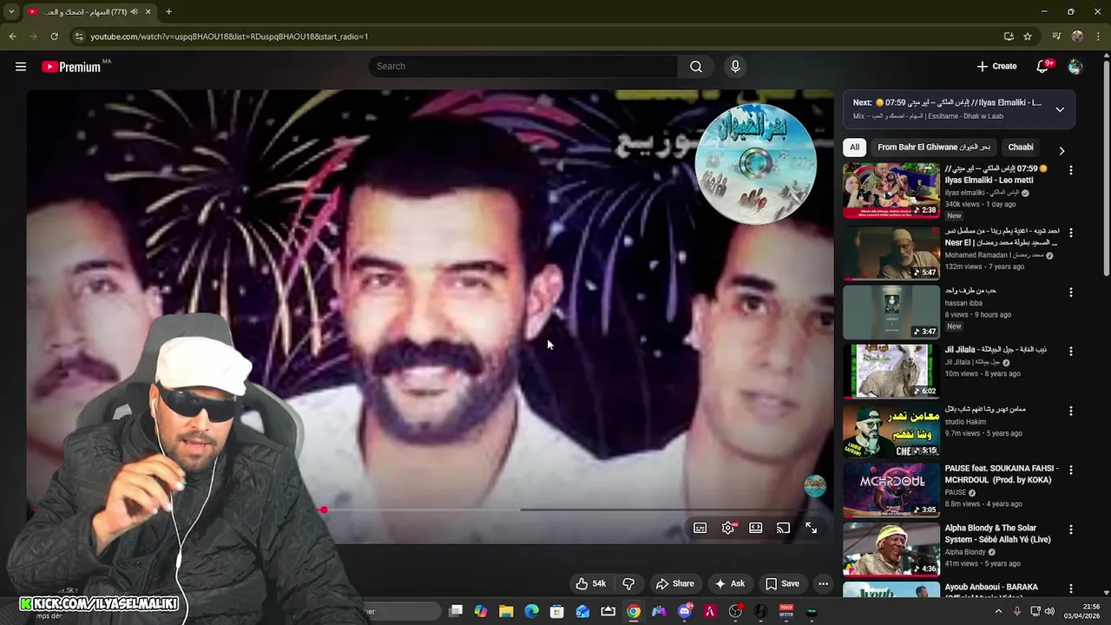
Task: Show more filter chips with right arrow
Action: coord(1061,150)
